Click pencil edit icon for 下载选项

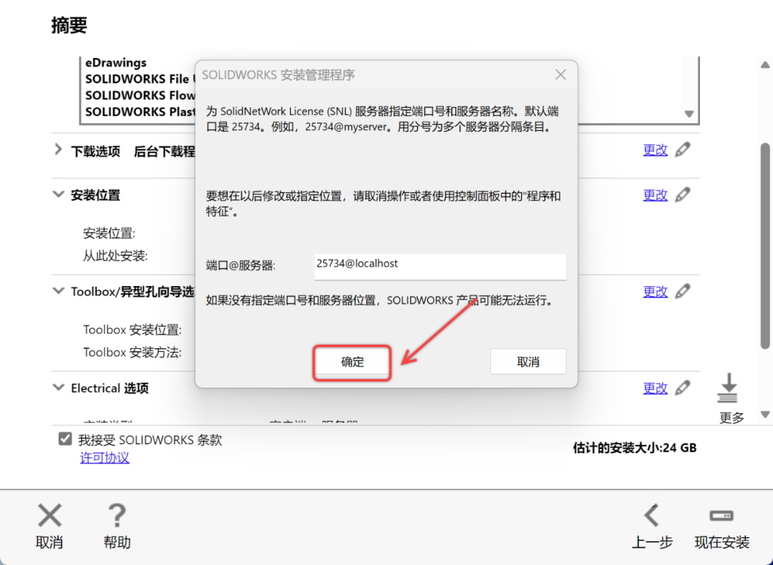683,149
